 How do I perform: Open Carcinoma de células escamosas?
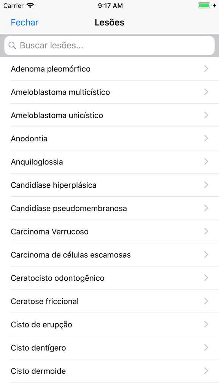[109, 255]
